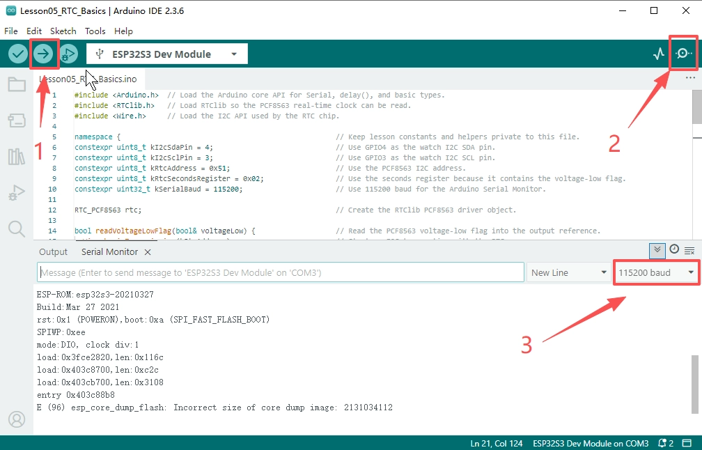Image resolution: width=702 pixels, height=450 pixels.
Task: Open Library Manager books icon
Action: coord(17,156)
